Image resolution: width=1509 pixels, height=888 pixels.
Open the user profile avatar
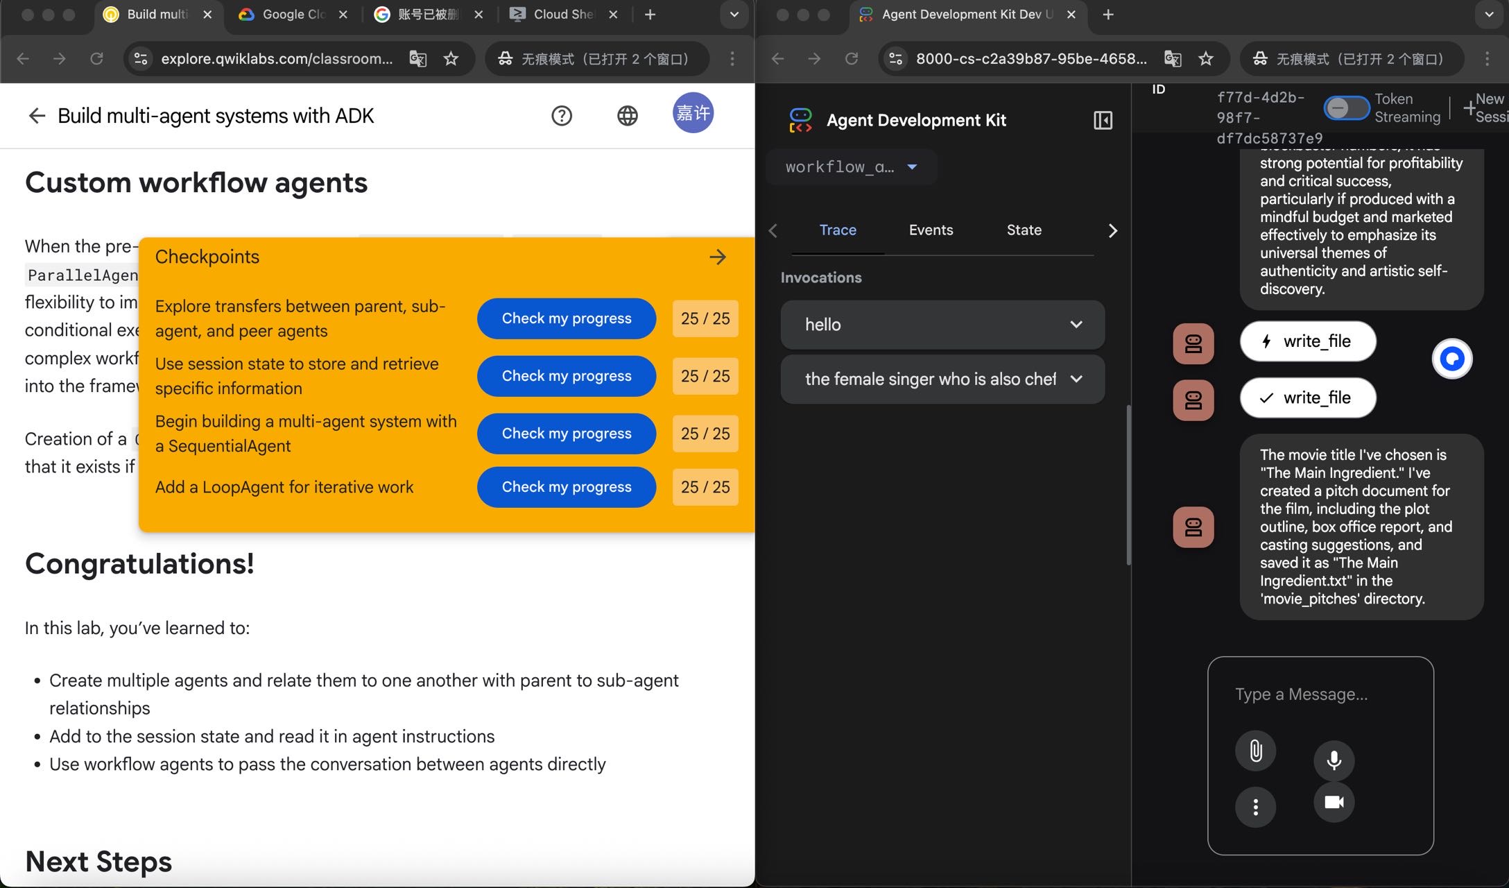click(693, 112)
